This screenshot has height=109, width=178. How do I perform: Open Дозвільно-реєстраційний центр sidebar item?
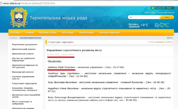[x=26, y=96]
